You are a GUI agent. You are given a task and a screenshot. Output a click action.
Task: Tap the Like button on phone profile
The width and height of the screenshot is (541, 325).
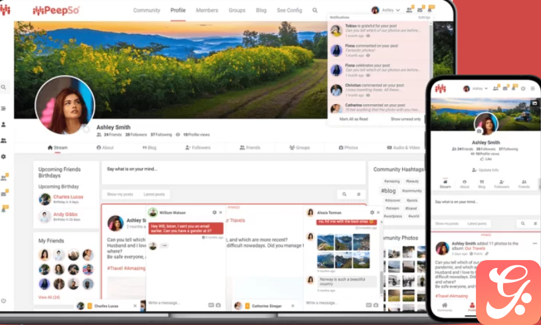tap(486, 159)
